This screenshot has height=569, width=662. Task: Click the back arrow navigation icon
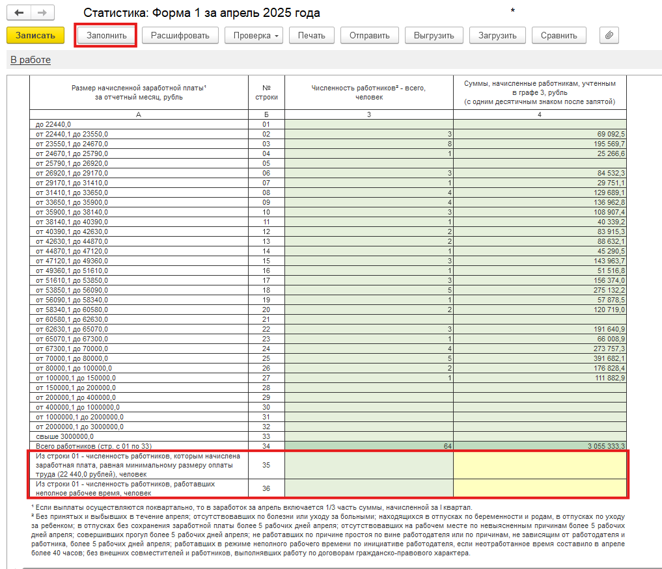pos(19,12)
